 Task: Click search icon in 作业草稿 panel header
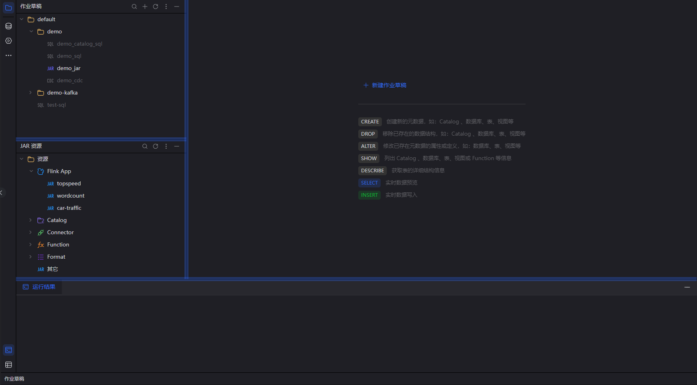tap(134, 7)
